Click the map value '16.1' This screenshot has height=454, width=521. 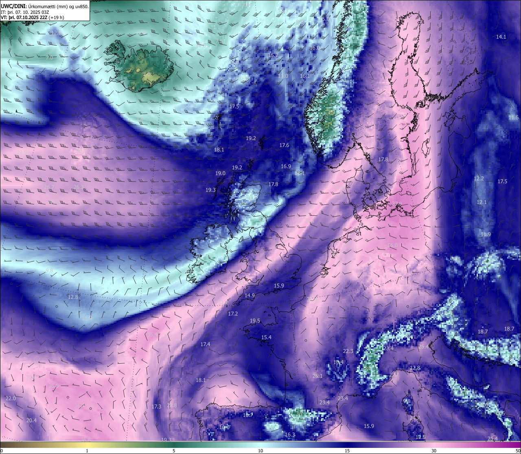pos(305,76)
